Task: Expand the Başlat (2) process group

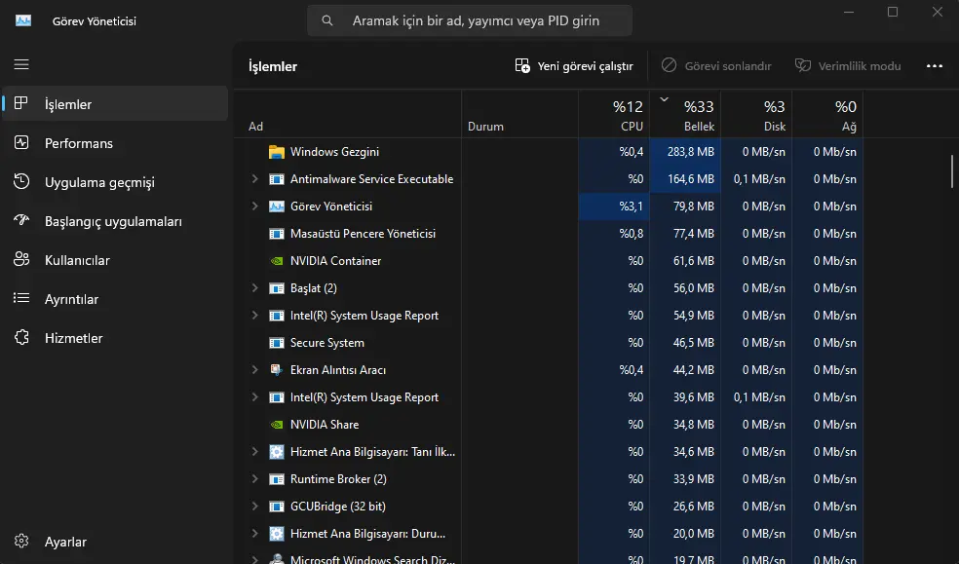Action: click(x=254, y=288)
